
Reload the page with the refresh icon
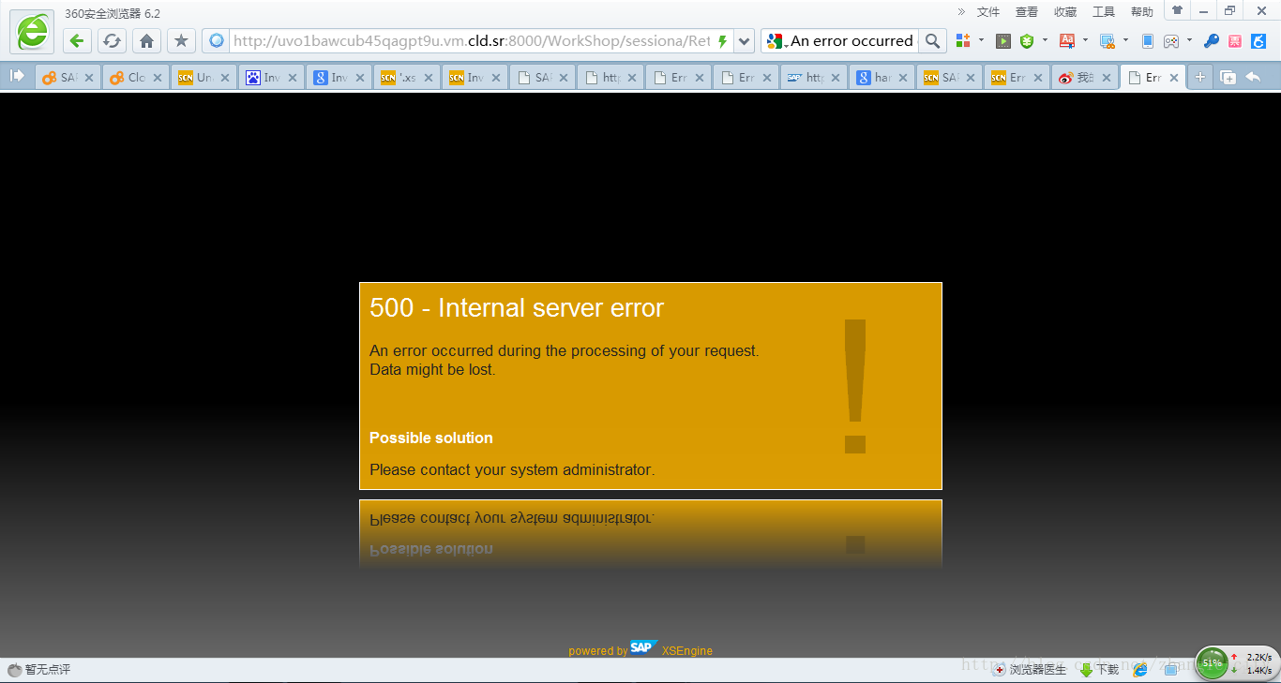pyautogui.click(x=112, y=41)
